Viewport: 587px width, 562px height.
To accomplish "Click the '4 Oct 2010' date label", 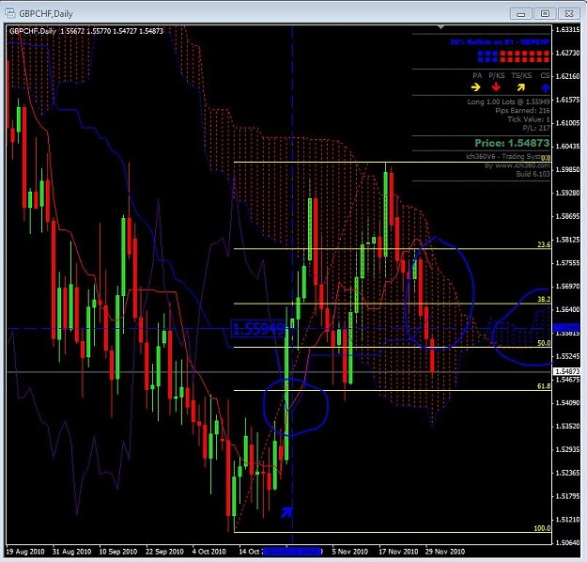I will 209,552.
